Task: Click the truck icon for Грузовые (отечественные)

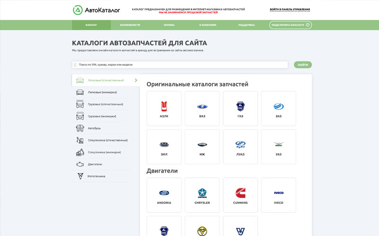Action: coord(80,104)
